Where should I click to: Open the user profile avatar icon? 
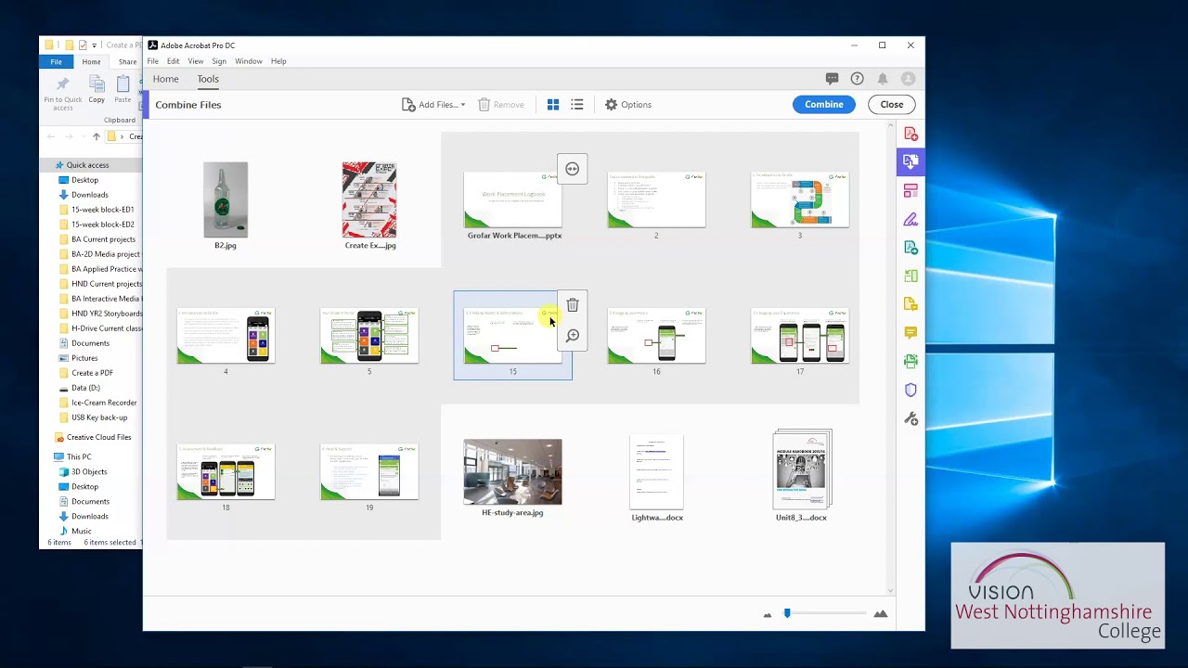909,79
